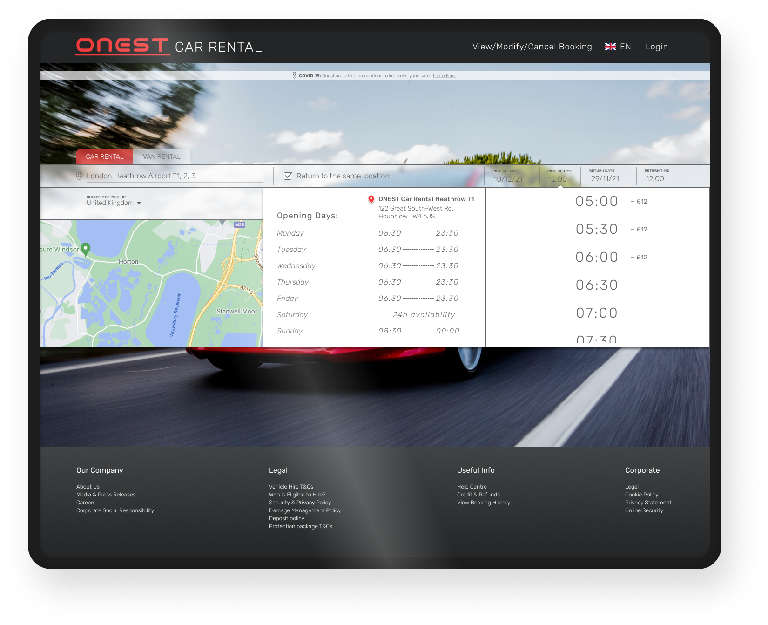The width and height of the screenshot is (768, 625).
Task: Select 06:00 pick-up time
Action: point(597,257)
